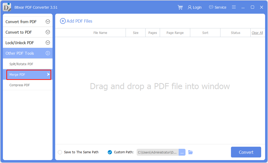Image resolution: width=268 pixels, height=163 pixels.
Task: Click the plus icon to add PDF files
Action: pos(63,21)
